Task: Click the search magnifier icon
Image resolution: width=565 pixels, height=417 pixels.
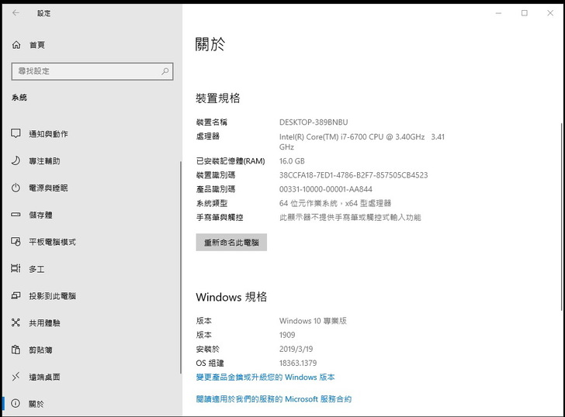Action: [165, 71]
